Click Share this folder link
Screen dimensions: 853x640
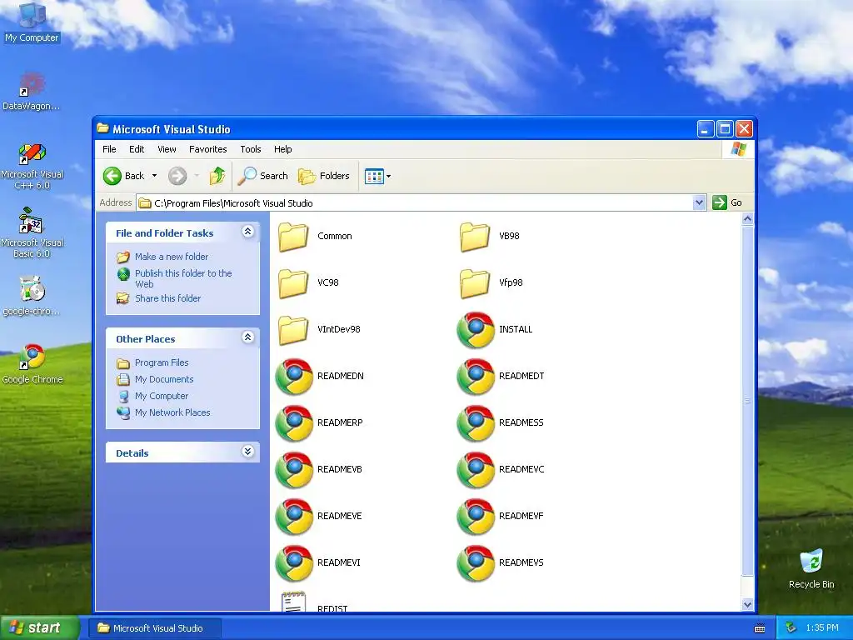167,298
